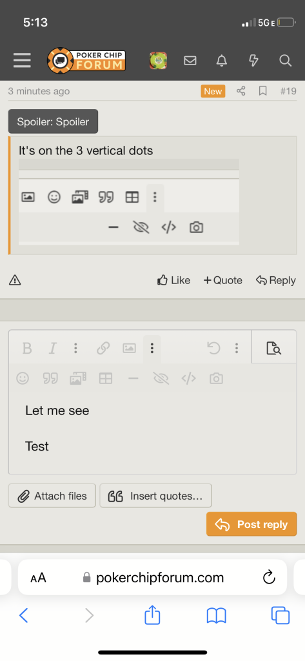Open forum search magnifier

tap(285, 61)
